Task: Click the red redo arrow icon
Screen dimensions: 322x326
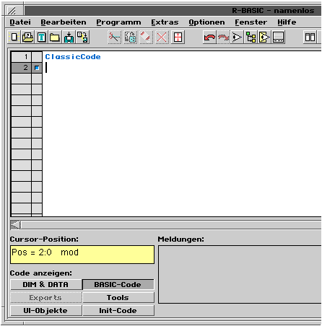Action: [x=223, y=38]
